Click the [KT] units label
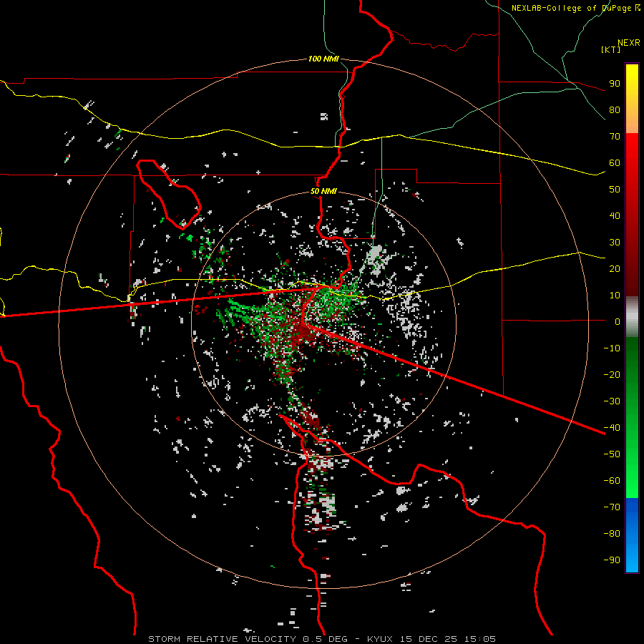 pyautogui.click(x=611, y=49)
